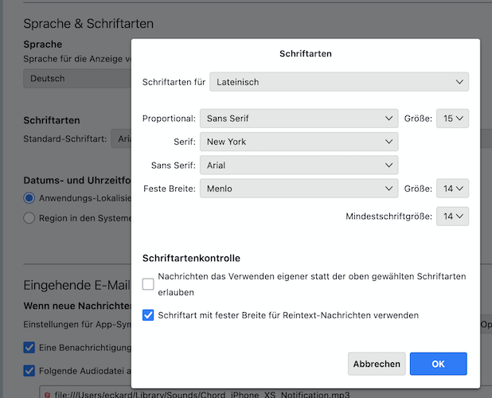Click the 'Mindestschriftgröße:' label
492x398 pixels.
pos(389,217)
